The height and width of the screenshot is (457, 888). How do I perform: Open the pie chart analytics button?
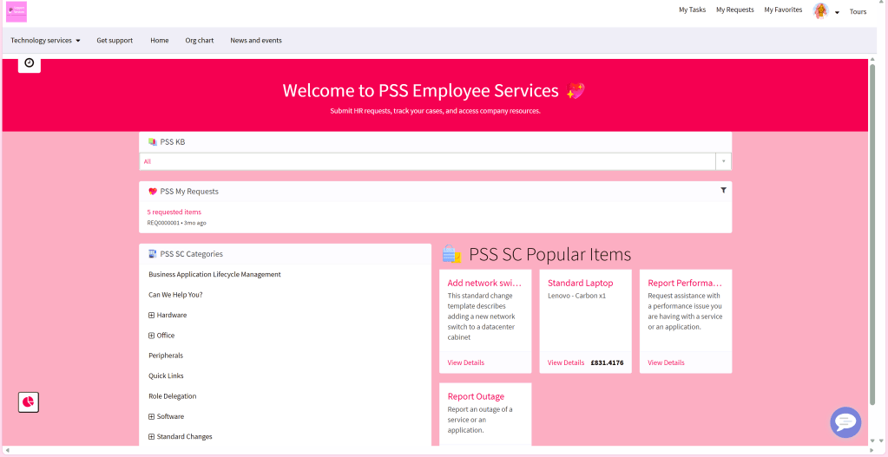[29, 402]
